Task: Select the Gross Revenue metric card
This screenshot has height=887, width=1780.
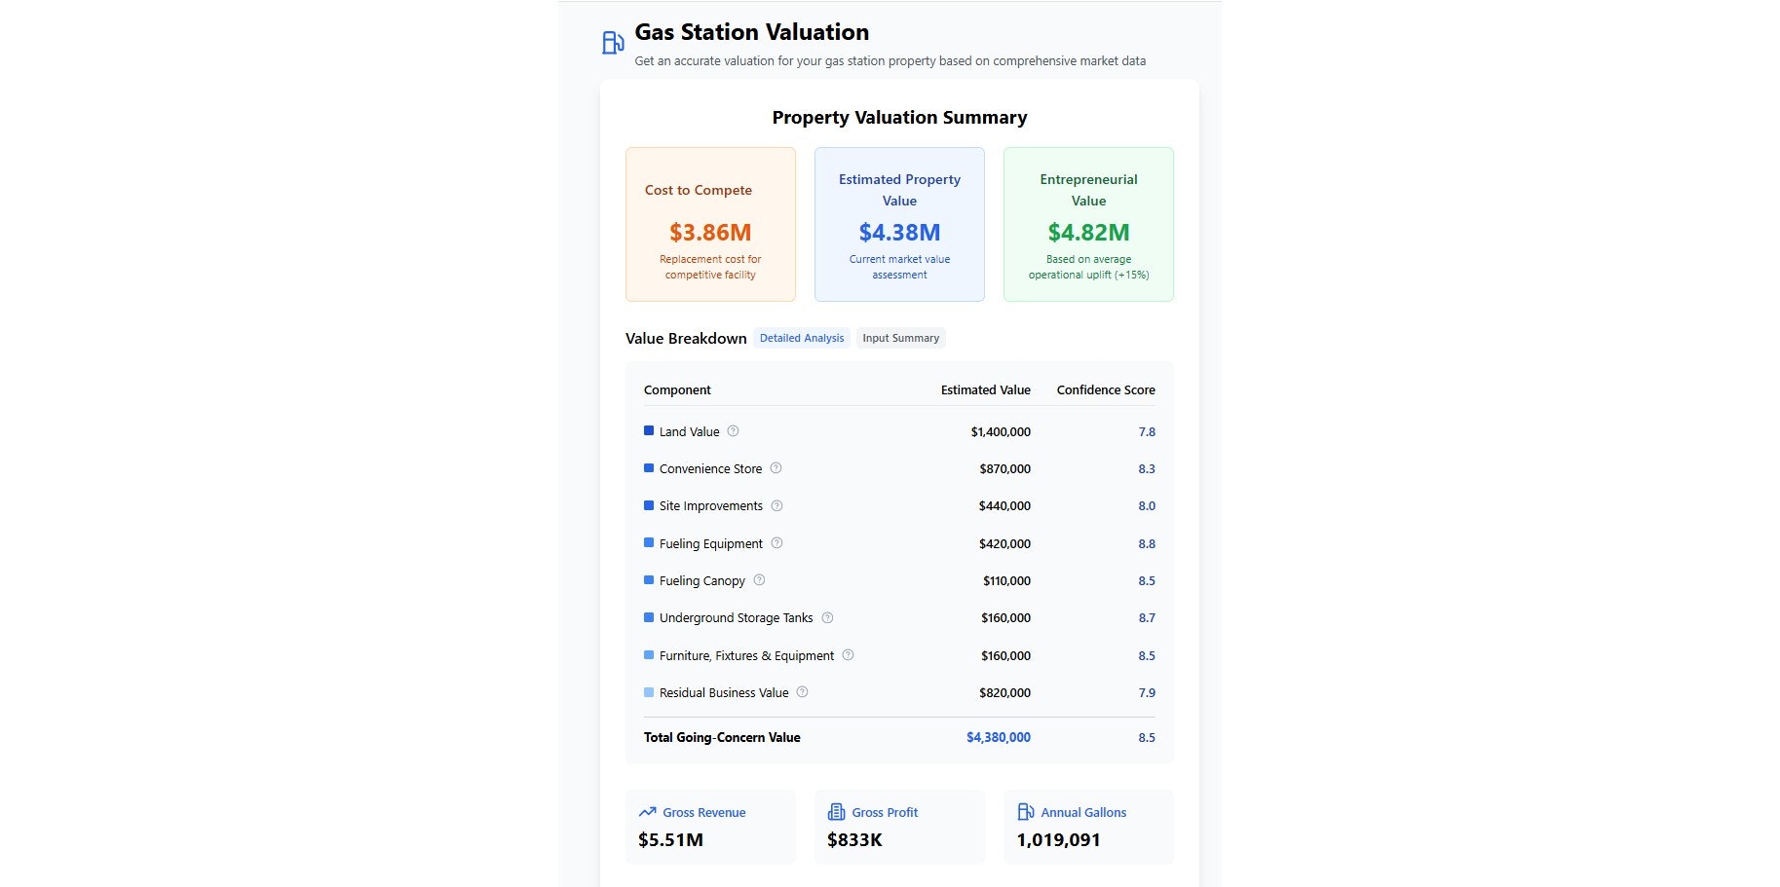Action: (710, 827)
